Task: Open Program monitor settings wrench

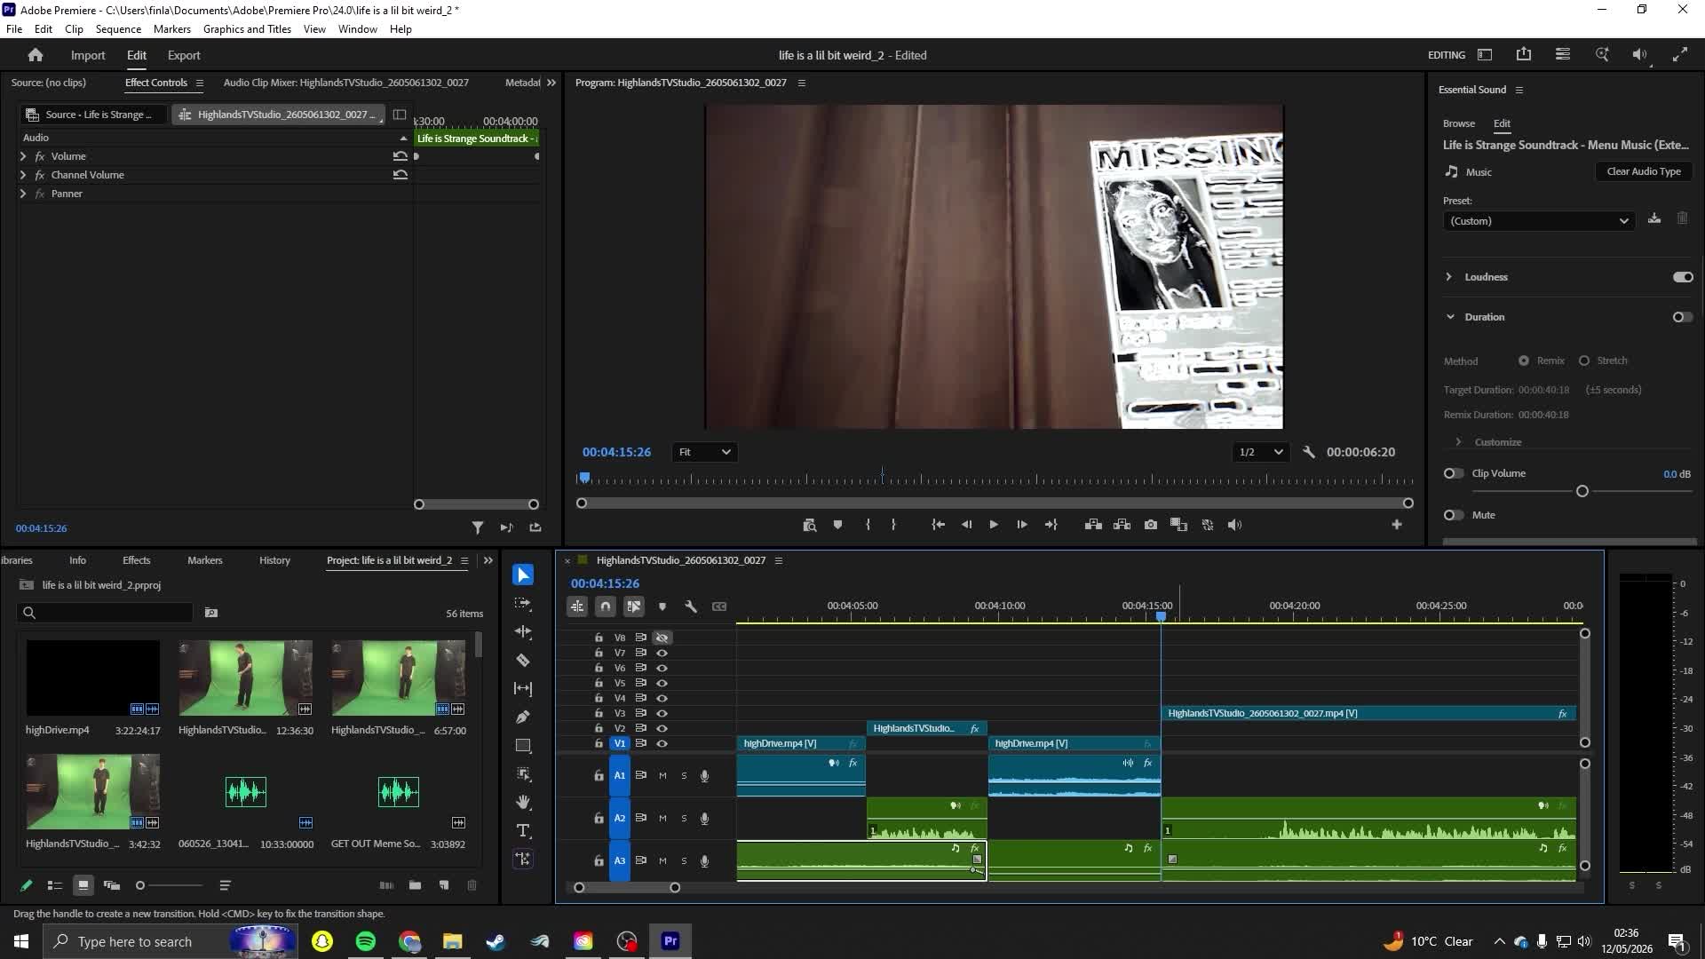Action: tap(1309, 452)
